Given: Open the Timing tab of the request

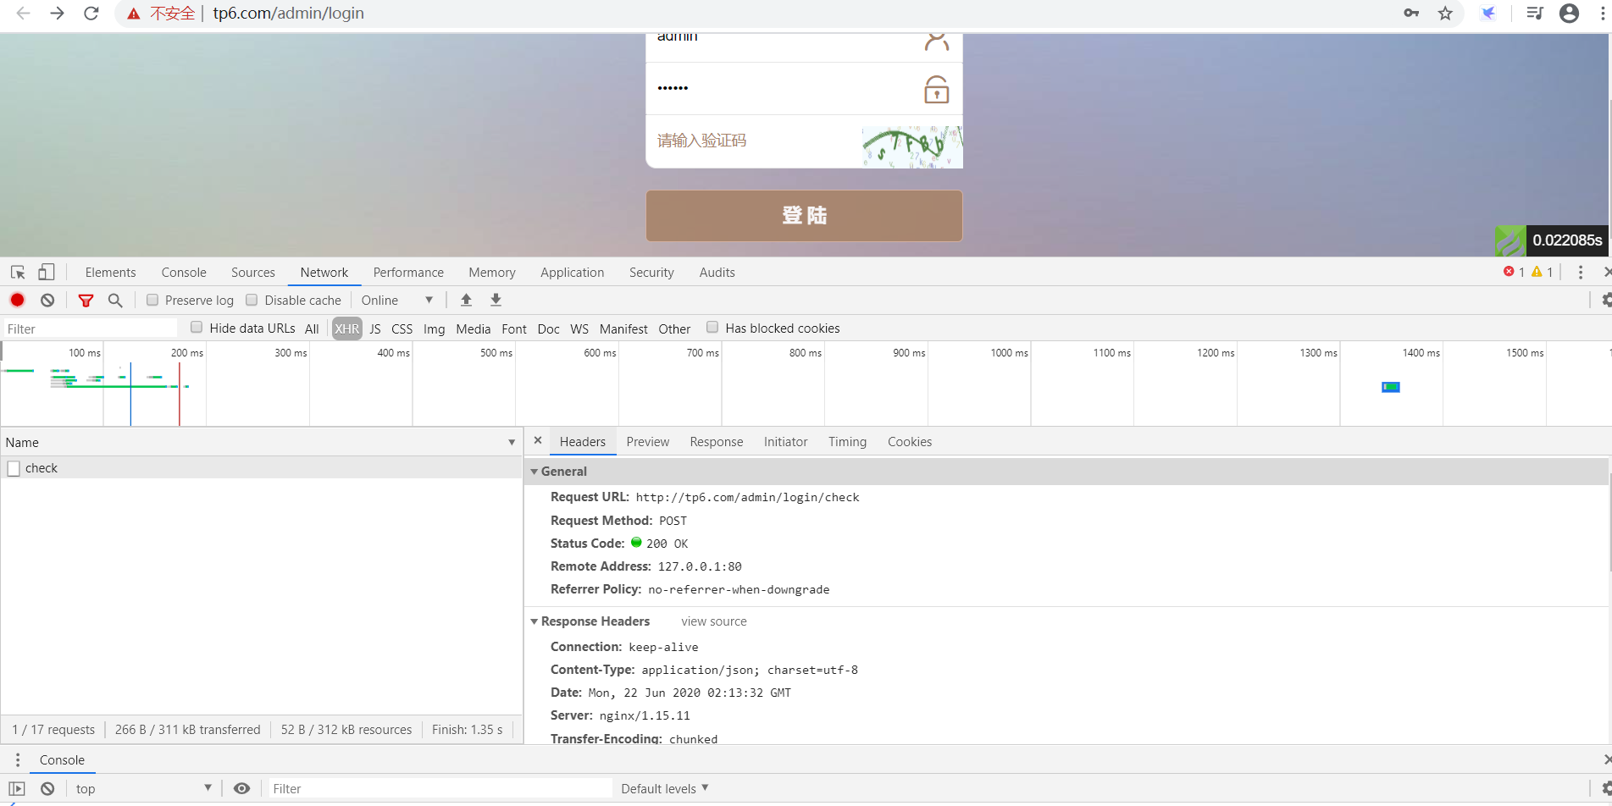Looking at the screenshot, I should tap(847, 441).
